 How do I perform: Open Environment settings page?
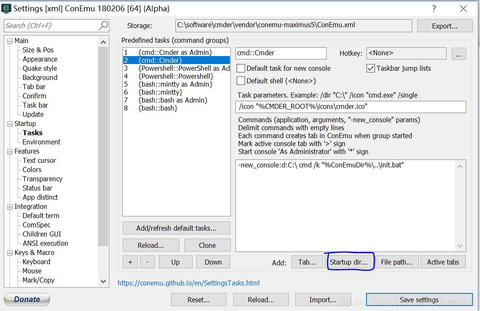(x=41, y=142)
